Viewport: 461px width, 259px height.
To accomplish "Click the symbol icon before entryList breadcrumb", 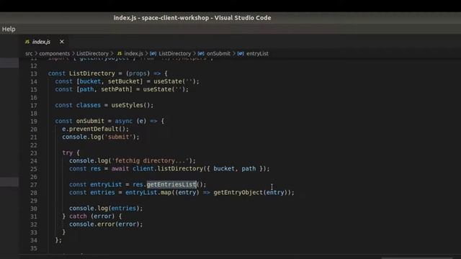I will pyautogui.click(x=241, y=53).
